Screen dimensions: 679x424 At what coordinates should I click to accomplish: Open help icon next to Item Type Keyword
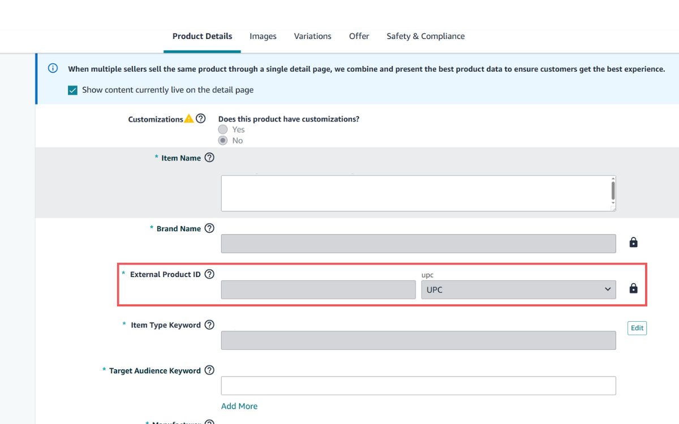pyautogui.click(x=209, y=325)
